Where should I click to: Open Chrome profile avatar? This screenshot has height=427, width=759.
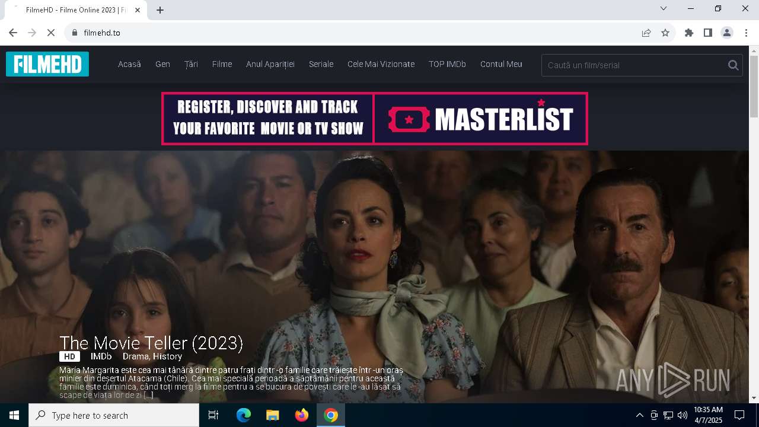coord(727,33)
